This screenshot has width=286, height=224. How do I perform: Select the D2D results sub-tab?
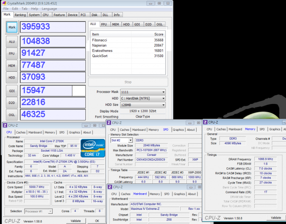point(148,25)
